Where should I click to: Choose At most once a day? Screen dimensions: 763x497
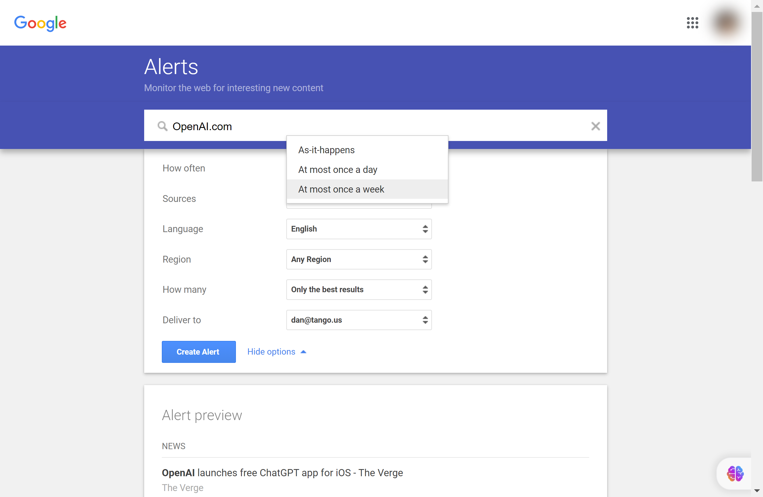(367, 169)
